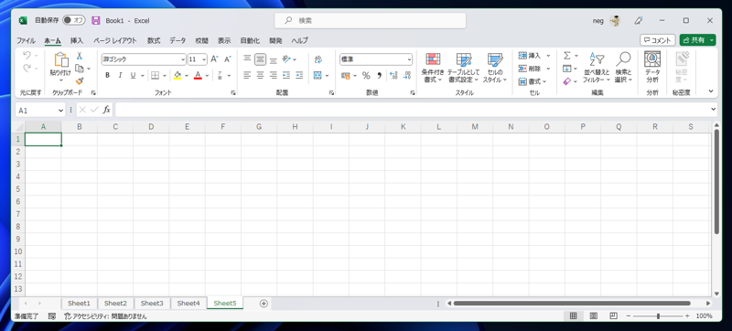732x331 pixels.
Task: Click the zoom slider handle
Action: 658,316
